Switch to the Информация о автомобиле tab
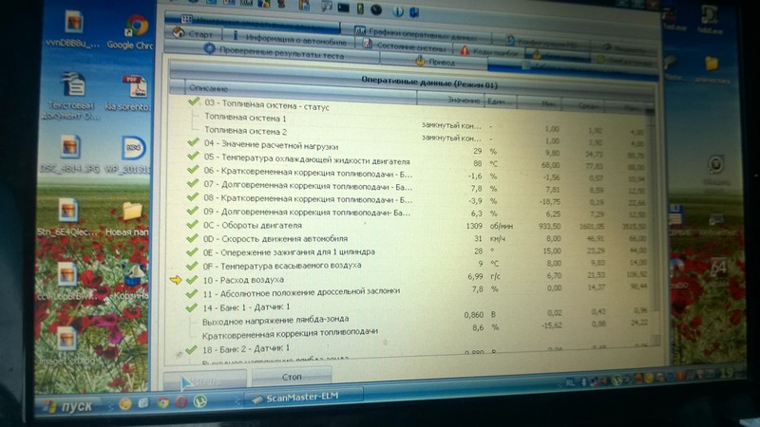Screen dimensions: 760x427 (292, 38)
